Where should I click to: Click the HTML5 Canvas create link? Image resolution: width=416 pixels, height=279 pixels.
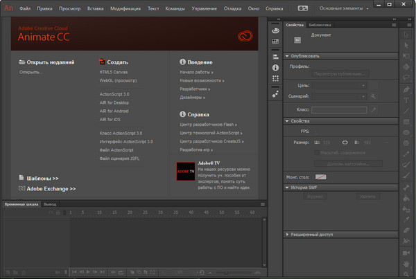click(x=114, y=71)
